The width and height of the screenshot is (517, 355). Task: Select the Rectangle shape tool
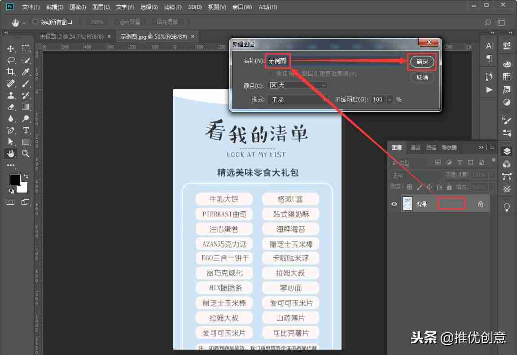point(26,142)
